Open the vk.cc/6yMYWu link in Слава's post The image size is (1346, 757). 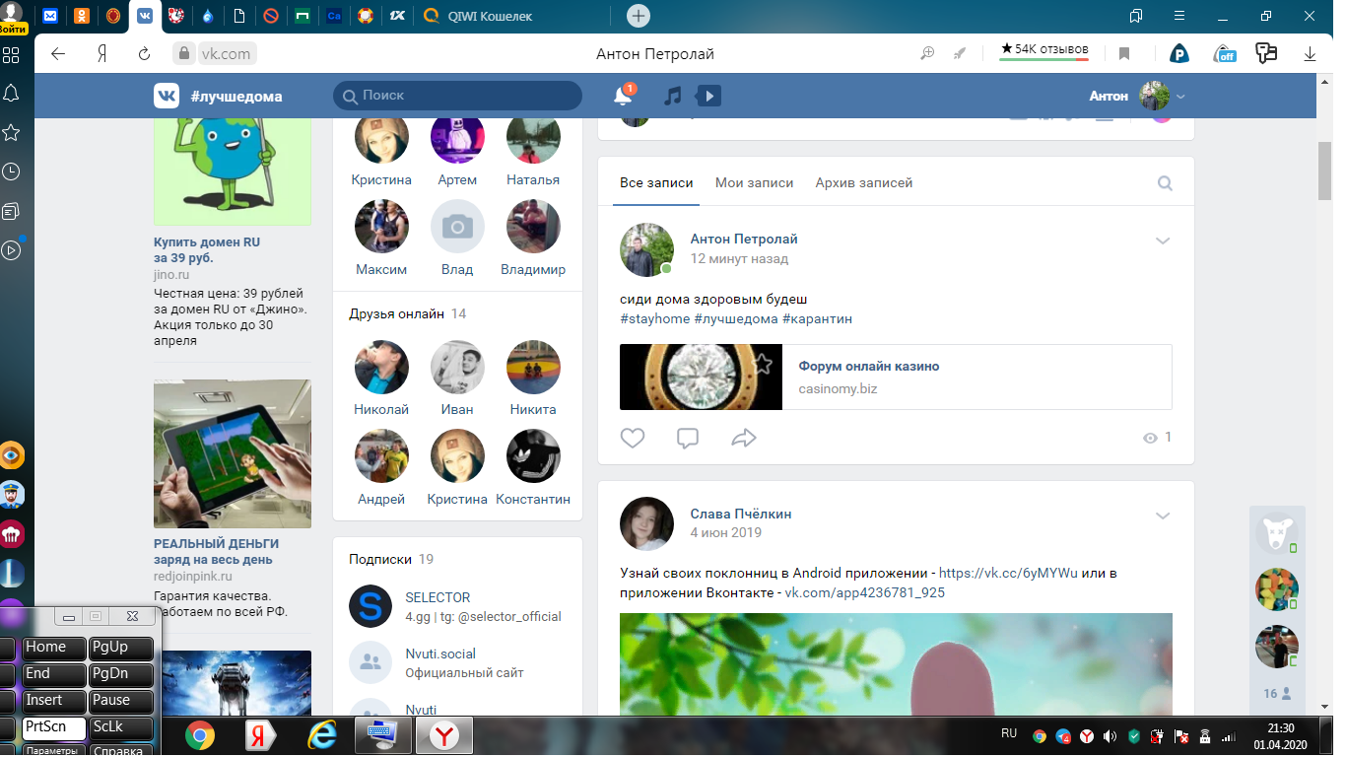point(1008,573)
